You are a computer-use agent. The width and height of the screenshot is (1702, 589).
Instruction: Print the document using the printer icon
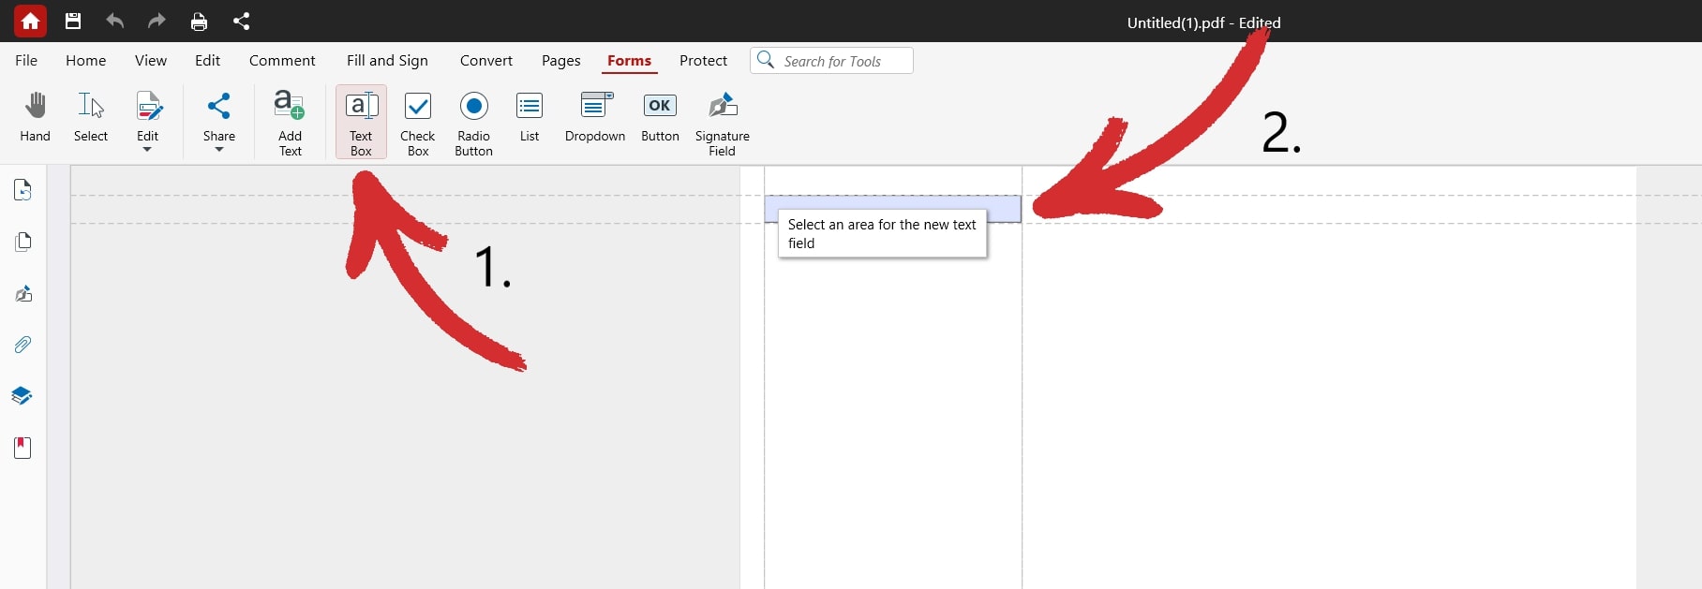199,21
